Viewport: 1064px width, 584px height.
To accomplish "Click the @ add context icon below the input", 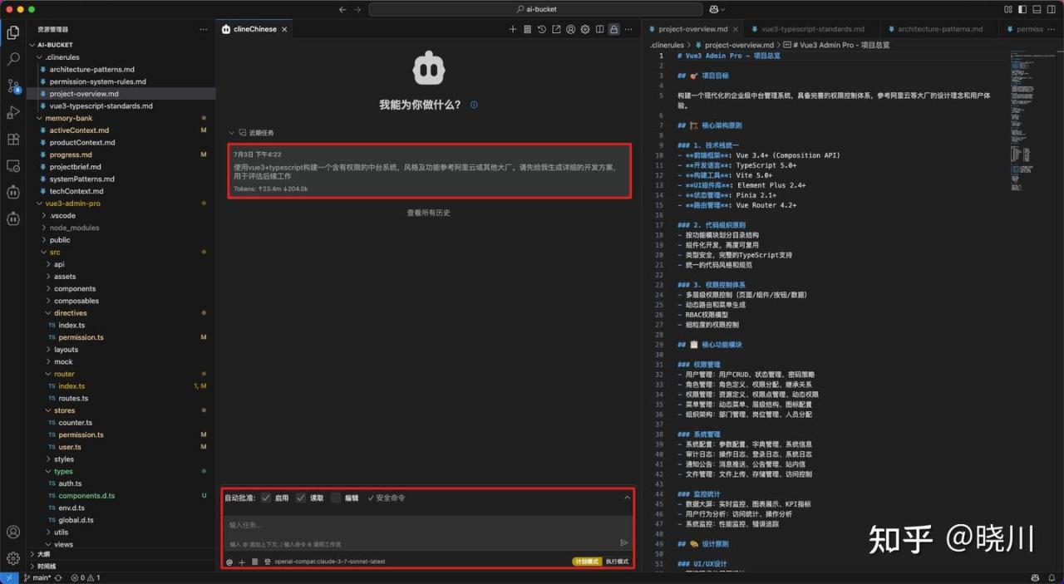I will [x=229, y=562].
